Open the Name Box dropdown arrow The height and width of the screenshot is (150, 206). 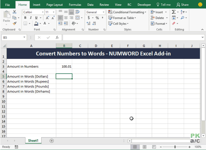click(24, 37)
